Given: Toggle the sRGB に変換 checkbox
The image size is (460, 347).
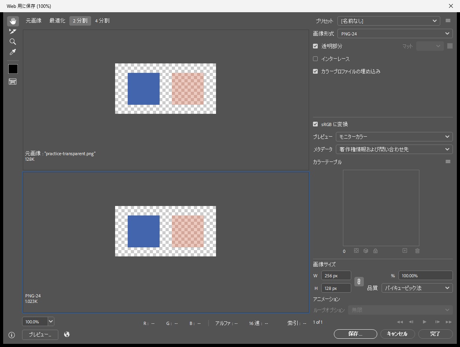Looking at the screenshot, I should [x=315, y=124].
